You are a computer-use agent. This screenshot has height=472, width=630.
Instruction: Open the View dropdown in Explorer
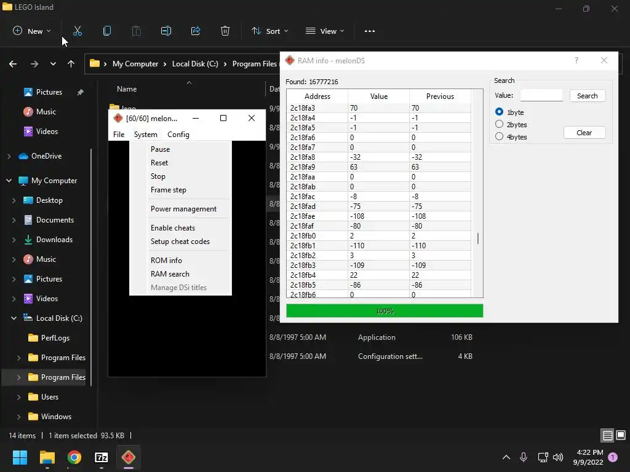[x=325, y=31]
